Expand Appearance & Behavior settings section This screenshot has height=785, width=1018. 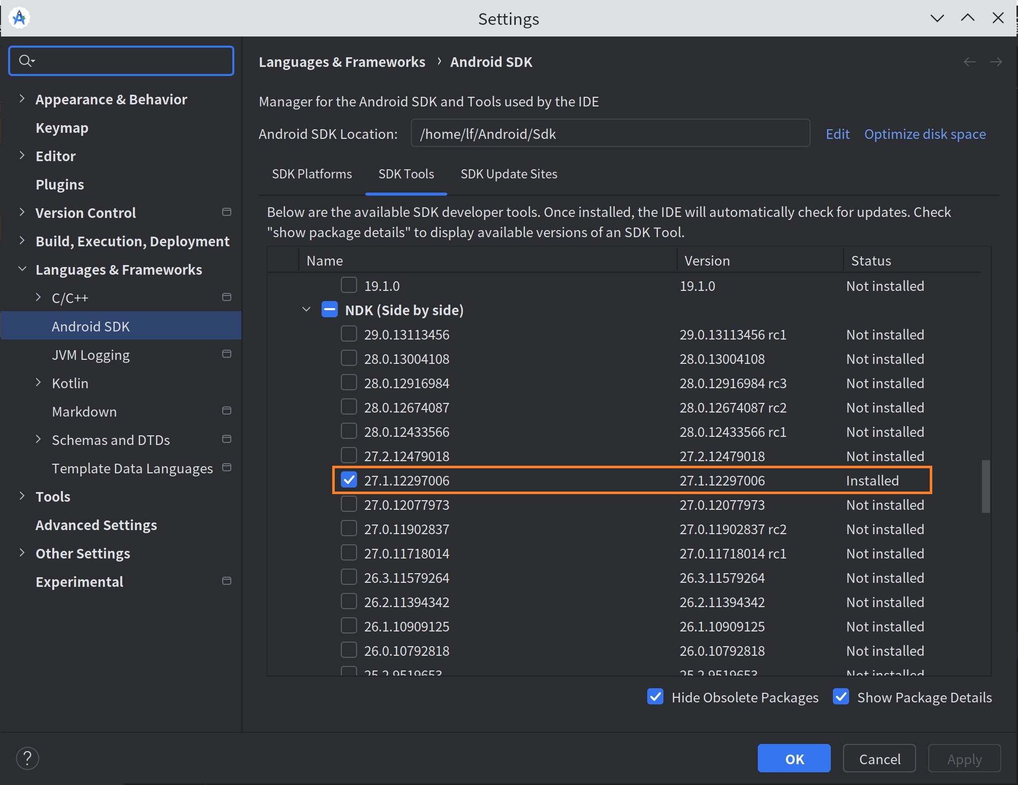click(x=22, y=99)
